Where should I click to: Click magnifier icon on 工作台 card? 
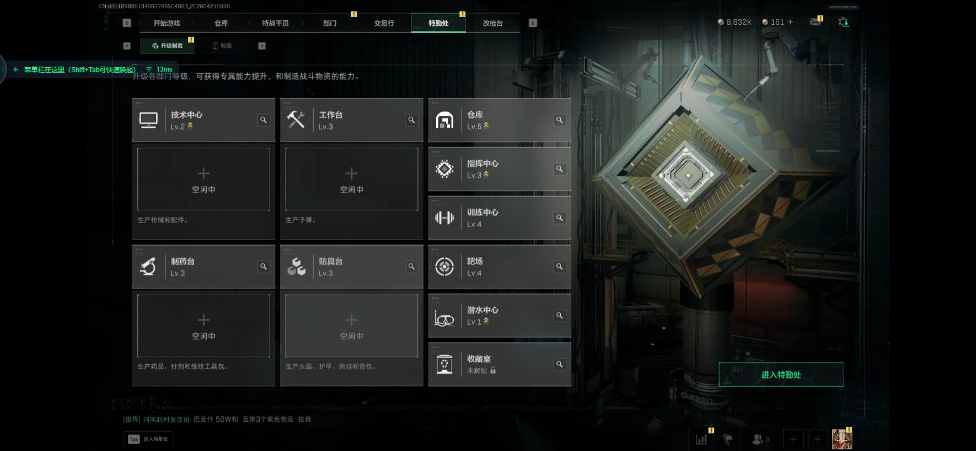(411, 120)
